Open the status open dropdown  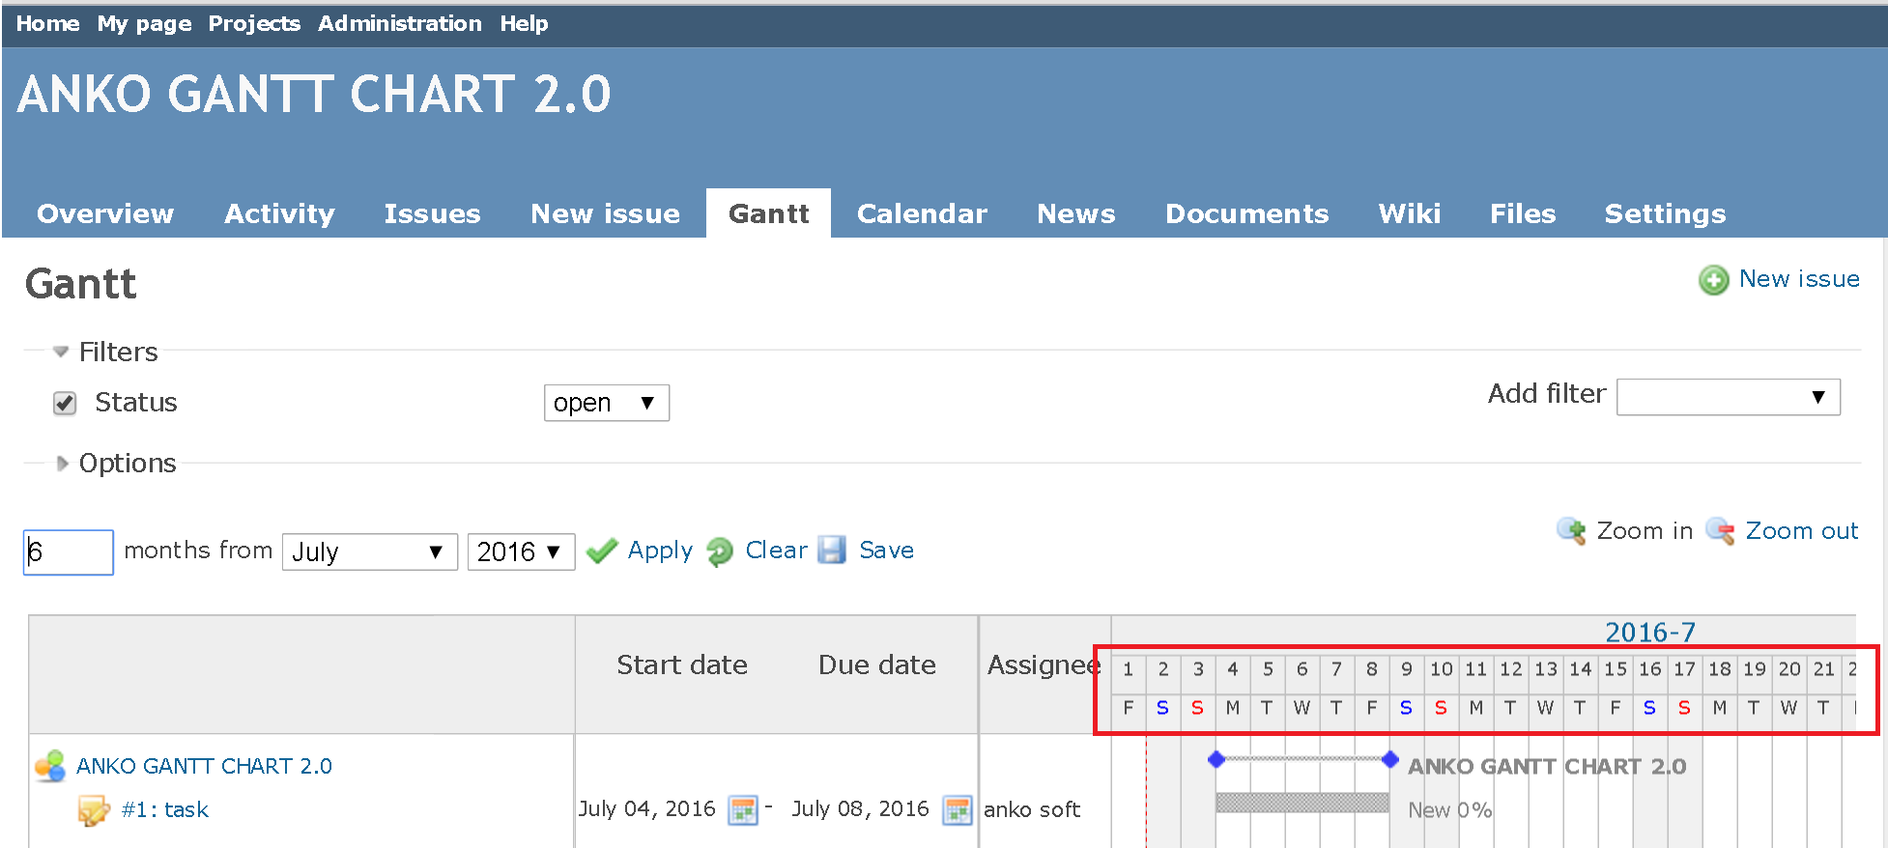pos(606,403)
